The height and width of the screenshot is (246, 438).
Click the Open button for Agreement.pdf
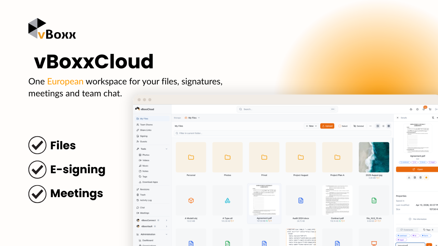(417, 169)
